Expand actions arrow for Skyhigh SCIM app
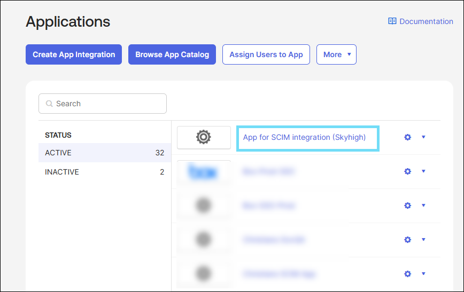 (423, 137)
